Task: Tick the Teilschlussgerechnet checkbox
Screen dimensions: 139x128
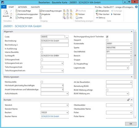Action: (x=42, y=67)
